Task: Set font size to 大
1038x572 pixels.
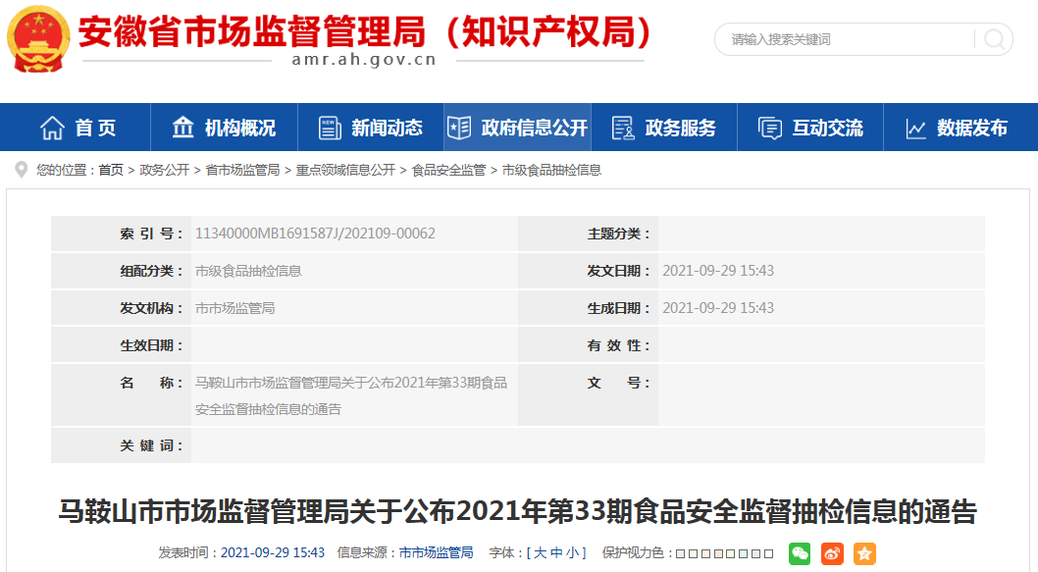Action: pos(541,552)
